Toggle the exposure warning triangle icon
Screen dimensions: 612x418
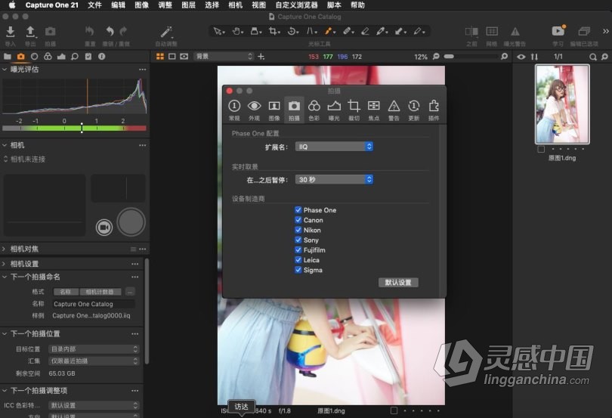tap(515, 32)
